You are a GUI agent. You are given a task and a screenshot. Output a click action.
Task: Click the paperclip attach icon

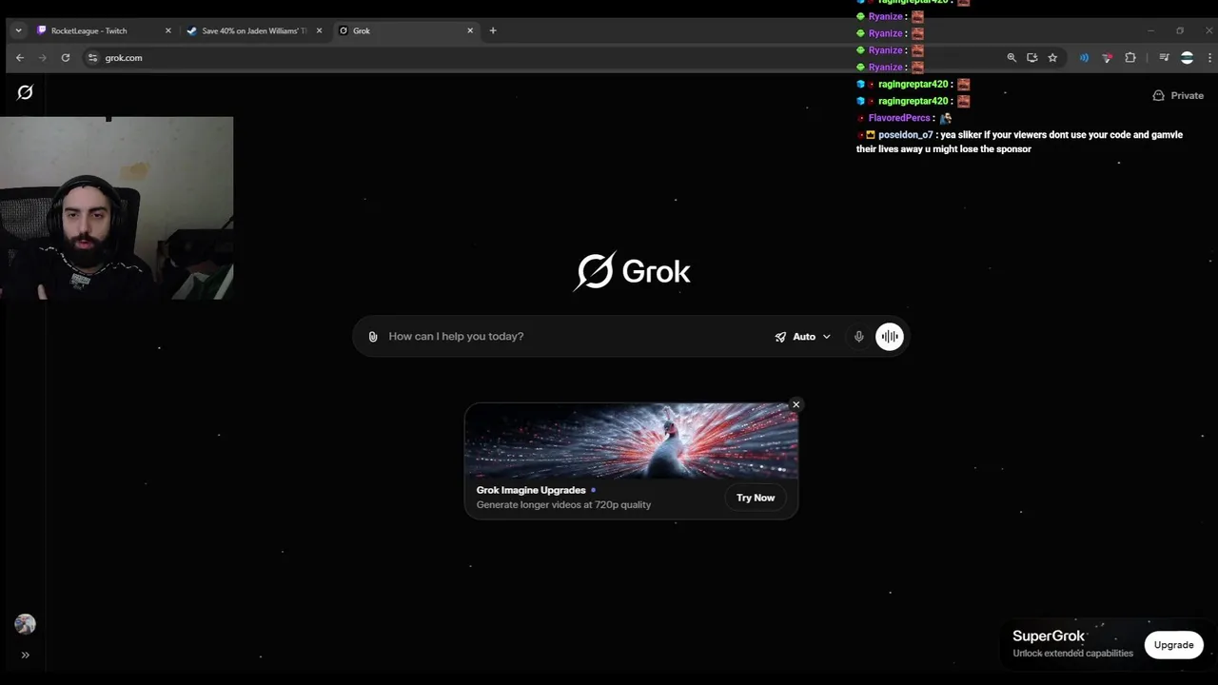click(373, 337)
